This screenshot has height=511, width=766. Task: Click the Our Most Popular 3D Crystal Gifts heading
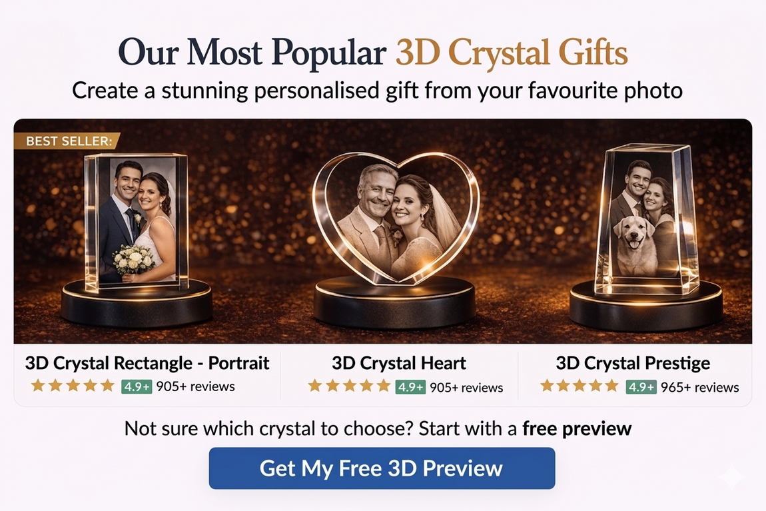click(x=373, y=52)
